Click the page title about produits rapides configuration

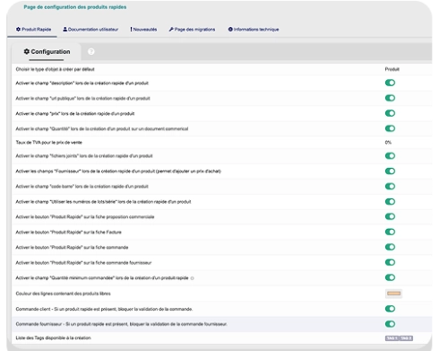tap(75, 7)
